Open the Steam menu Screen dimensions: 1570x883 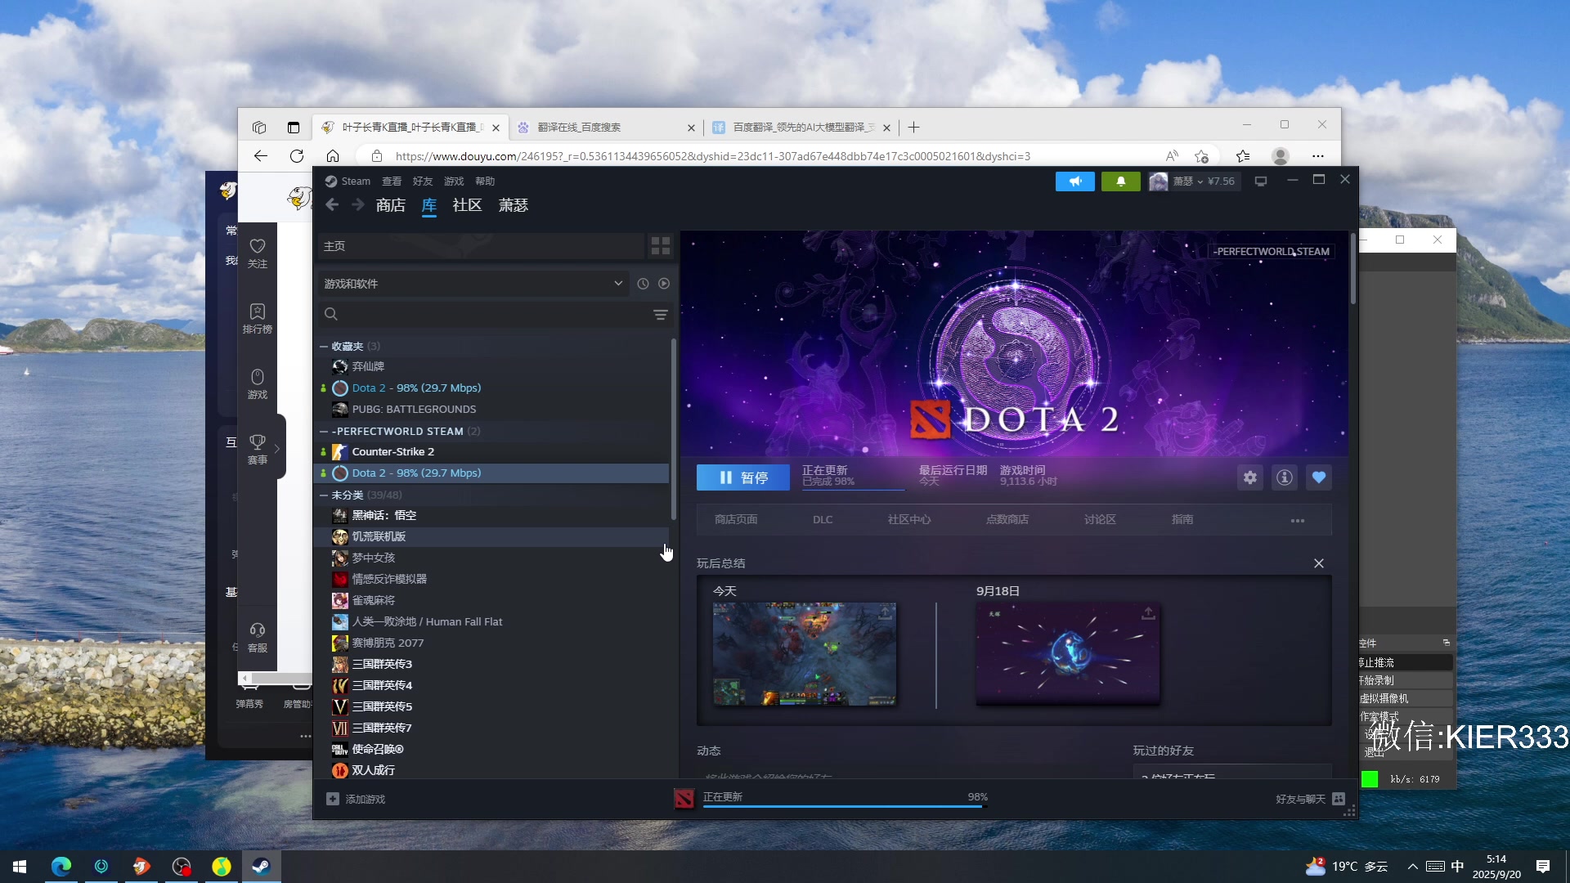click(x=348, y=182)
